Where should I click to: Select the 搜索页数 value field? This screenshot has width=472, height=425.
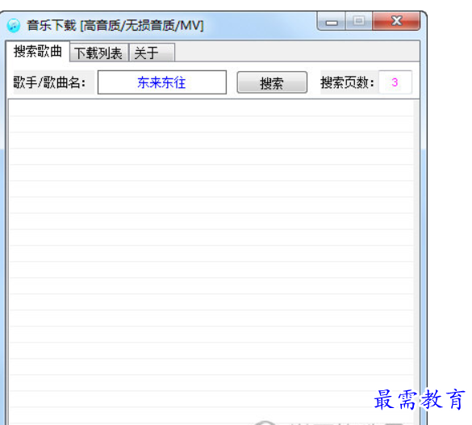[x=395, y=82]
